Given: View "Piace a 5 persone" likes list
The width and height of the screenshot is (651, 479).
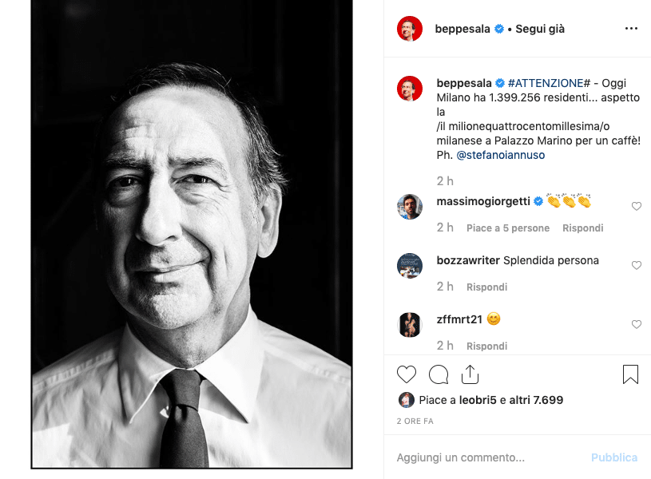Looking at the screenshot, I should 508,228.
